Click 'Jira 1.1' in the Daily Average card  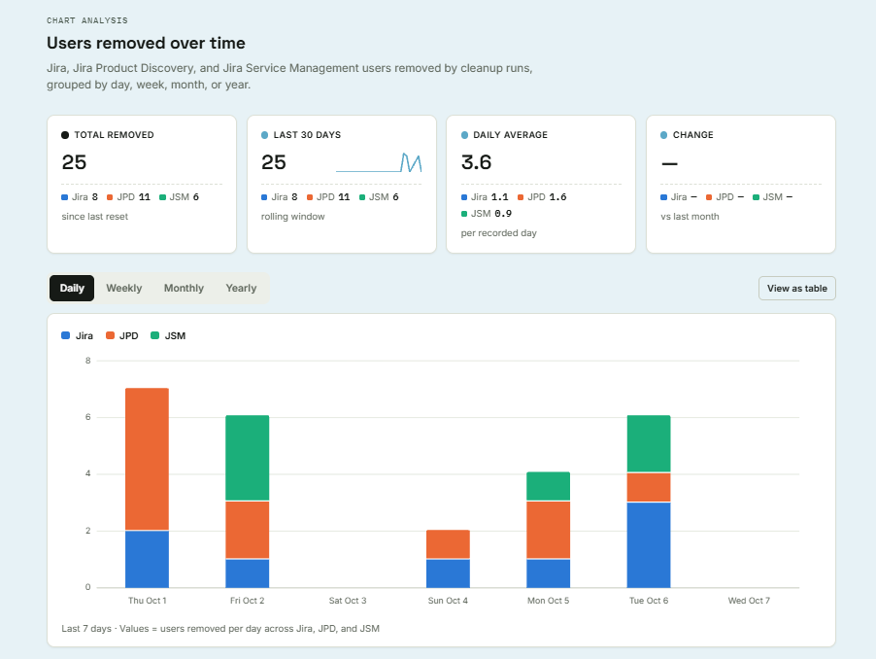(x=485, y=196)
